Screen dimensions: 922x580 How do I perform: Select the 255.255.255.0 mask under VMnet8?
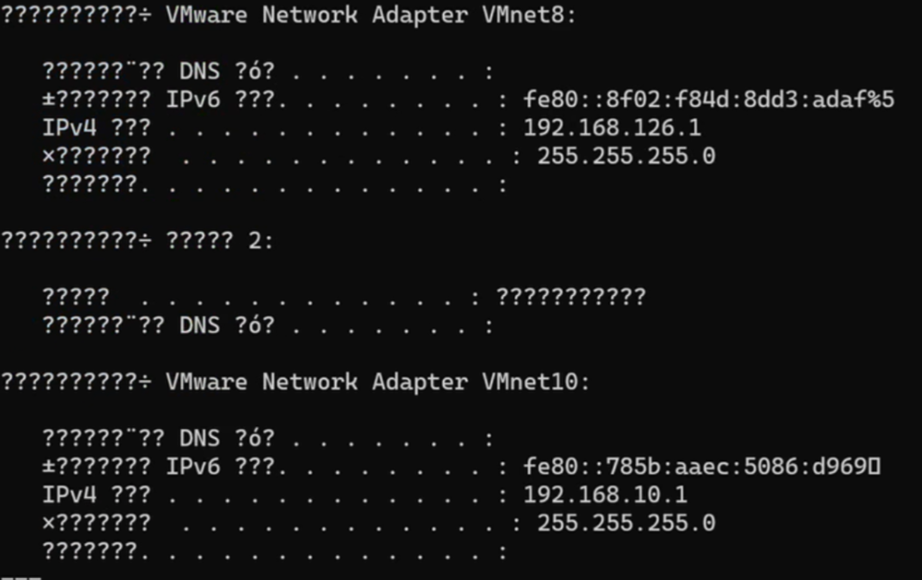pos(627,156)
